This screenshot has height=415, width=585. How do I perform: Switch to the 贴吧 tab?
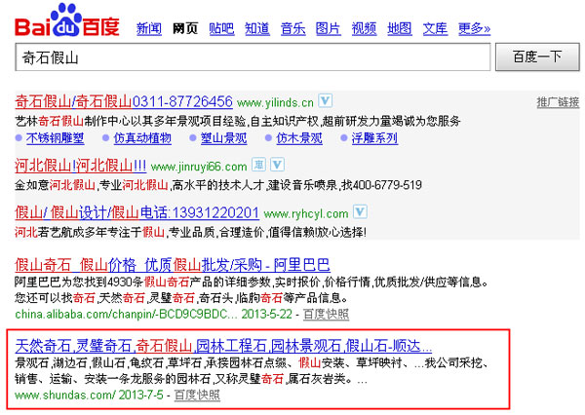(x=221, y=28)
